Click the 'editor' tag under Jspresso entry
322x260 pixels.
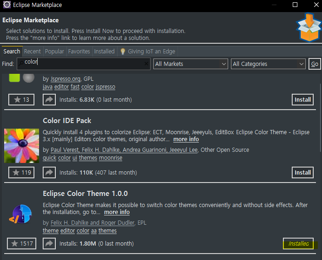pyautogui.click(x=61, y=87)
